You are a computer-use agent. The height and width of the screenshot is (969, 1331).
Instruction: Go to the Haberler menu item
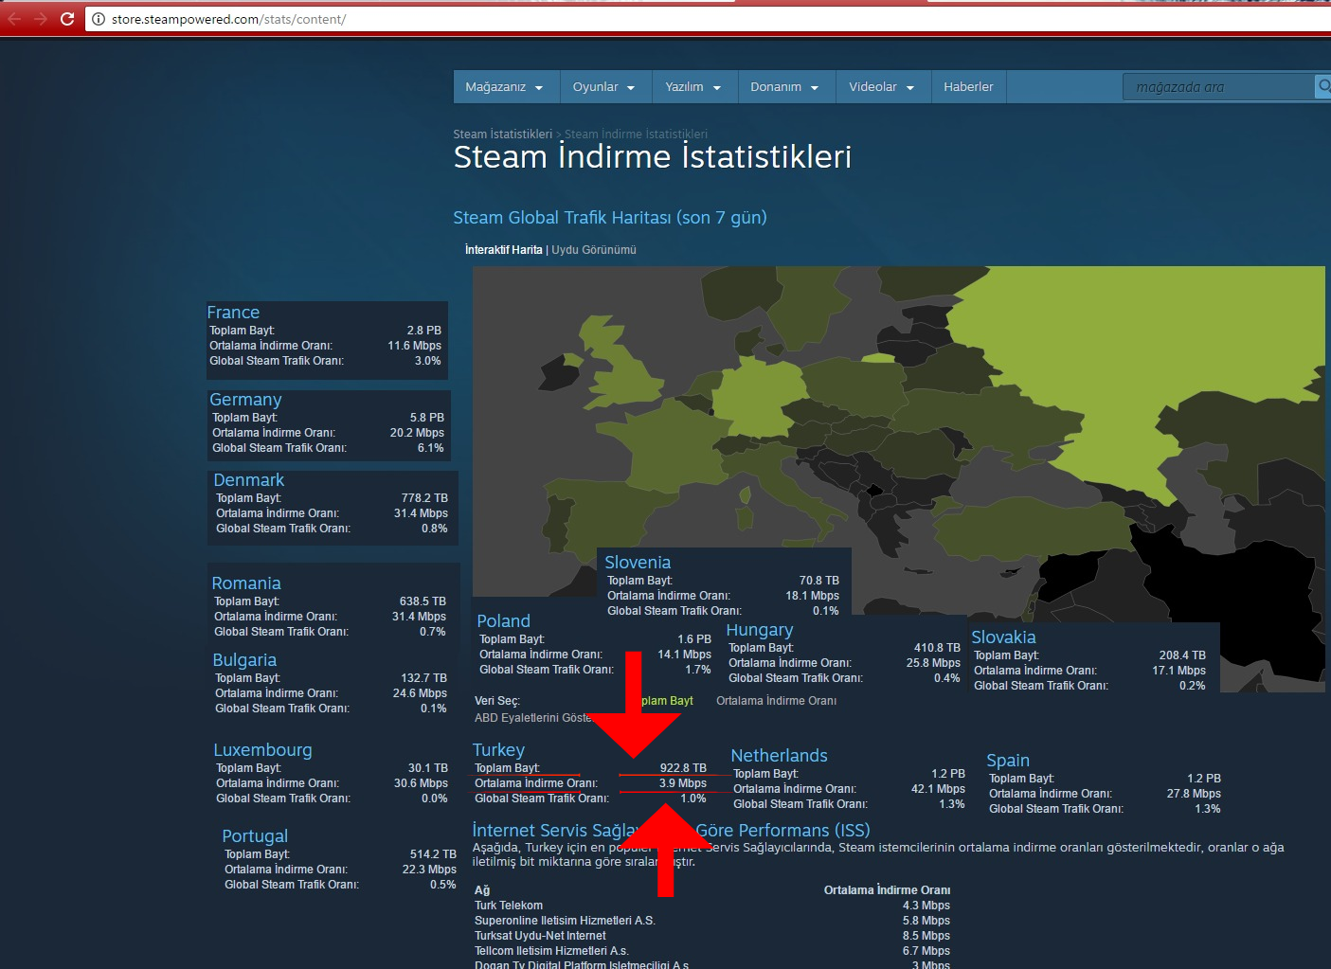click(x=968, y=86)
